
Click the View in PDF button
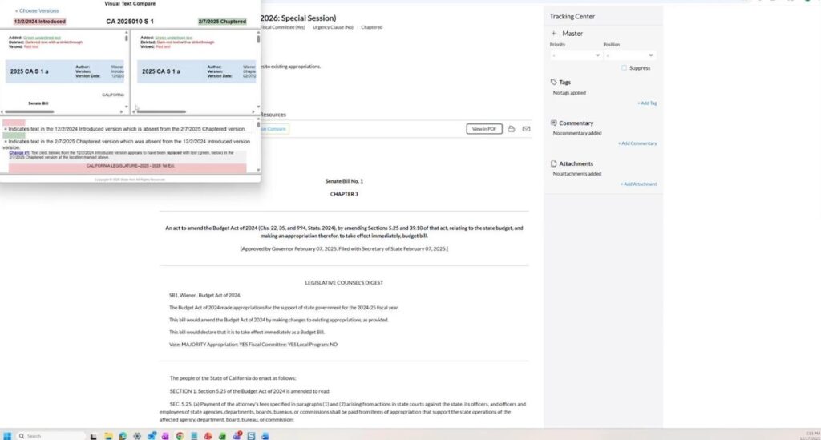(x=483, y=129)
